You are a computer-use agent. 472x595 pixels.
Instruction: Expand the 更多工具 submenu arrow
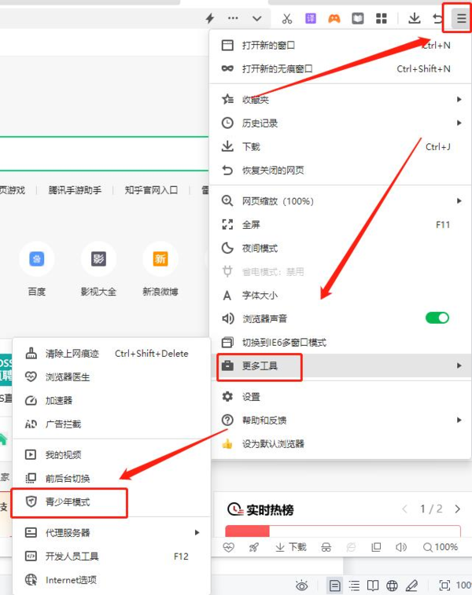coord(459,365)
